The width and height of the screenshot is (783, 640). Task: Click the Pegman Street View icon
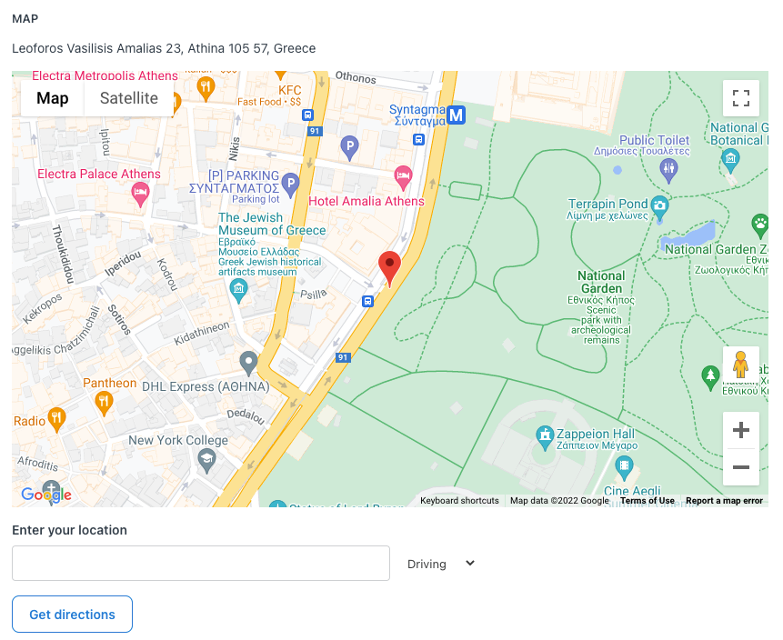point(740,365)
